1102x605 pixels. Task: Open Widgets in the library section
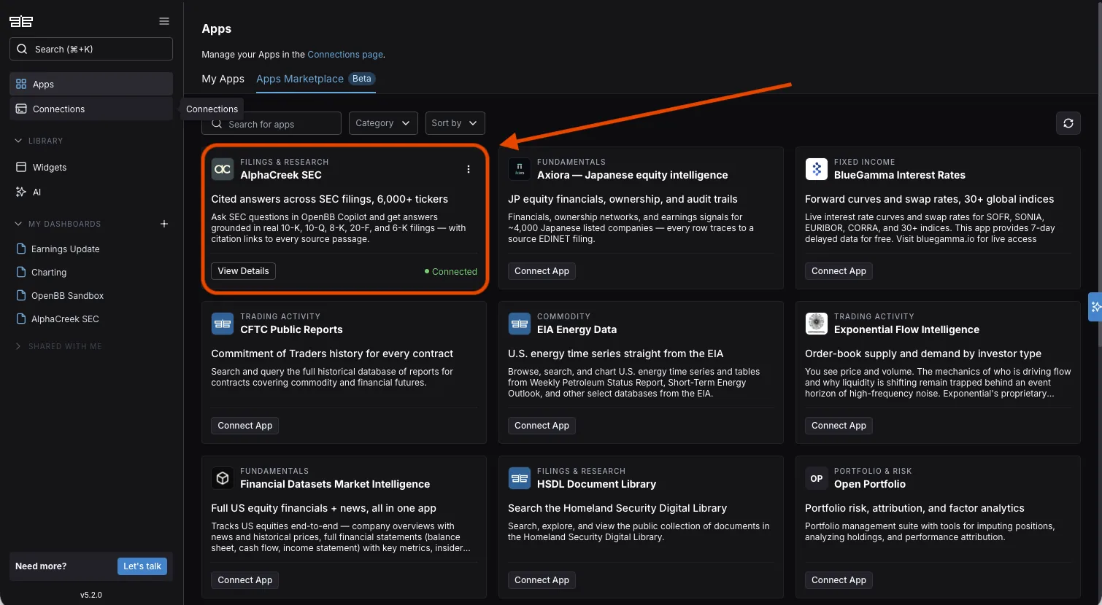(x=91, y=167)
